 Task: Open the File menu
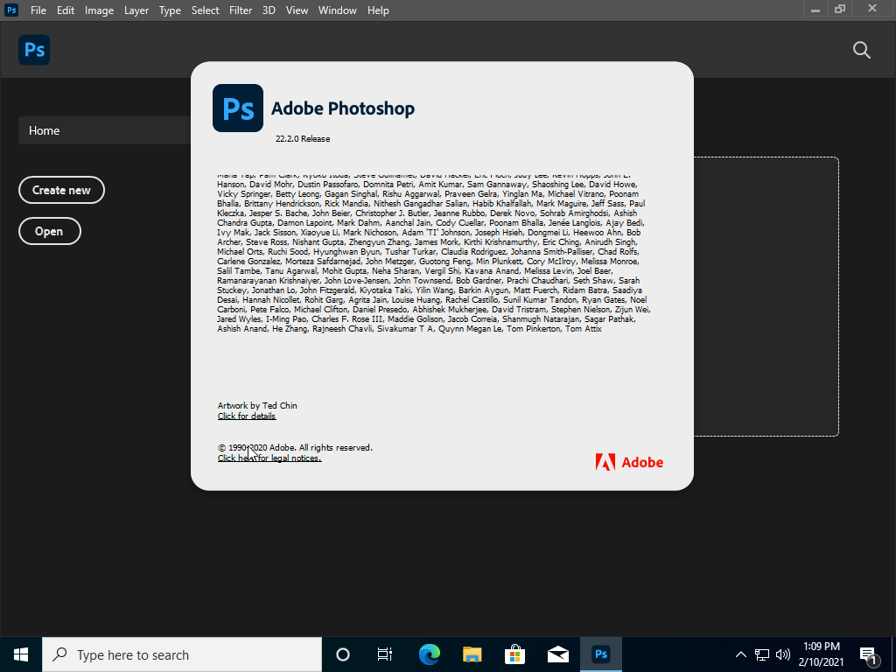coord(38,10)
